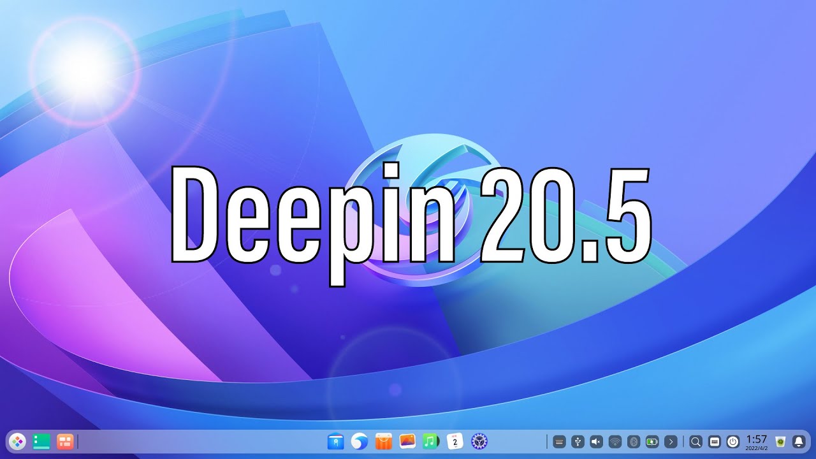Viewport: 816px width, 459px height.
Task: Open the File Manager in the dock
Action: [336, 441]
